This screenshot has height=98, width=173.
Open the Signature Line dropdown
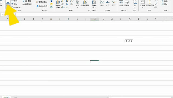[156, 4]
